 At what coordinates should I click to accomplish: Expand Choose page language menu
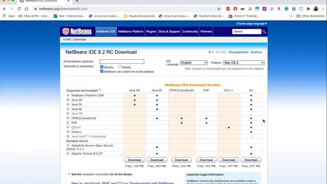click(251, 24)
